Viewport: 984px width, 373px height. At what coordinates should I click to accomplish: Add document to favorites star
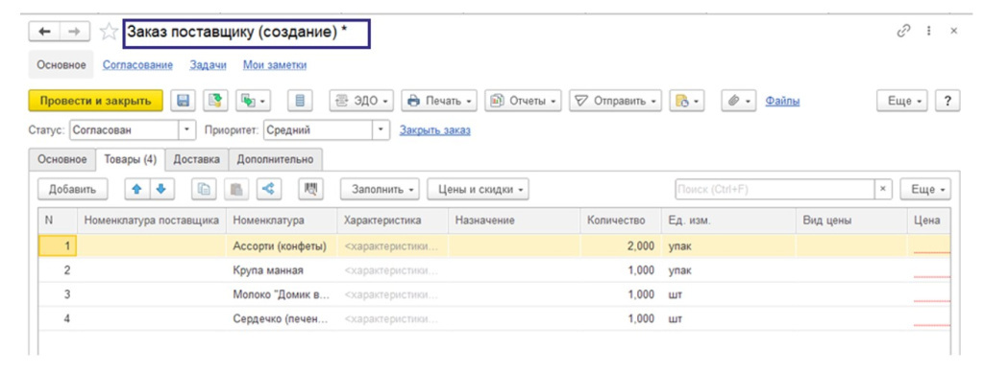pyautogui.click(x=110, y=32)
